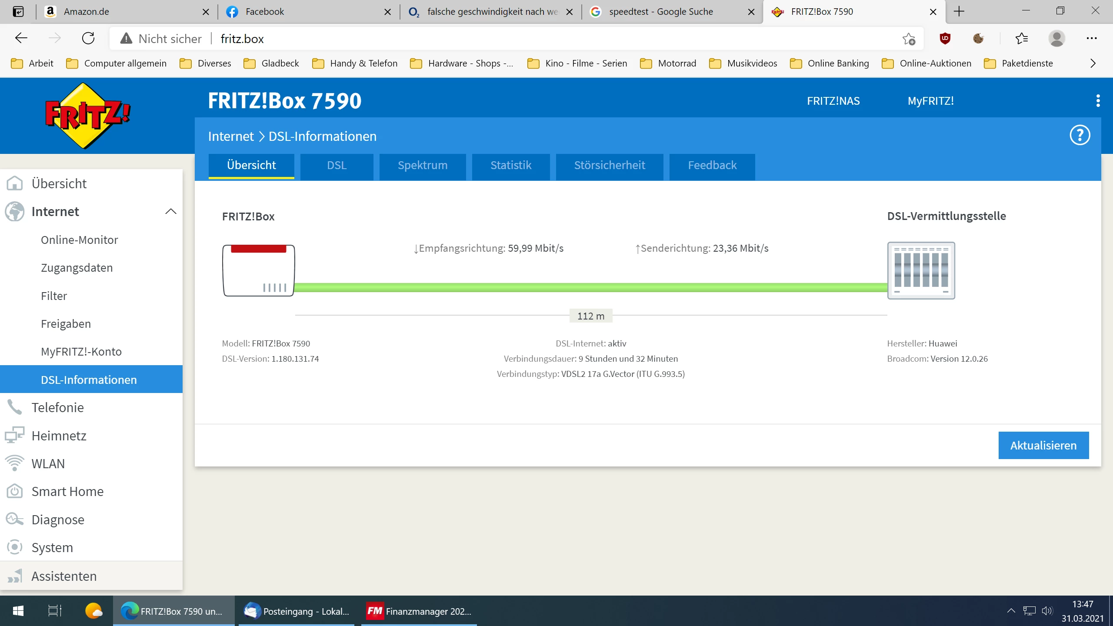Collapse the Internet menu chevron

click(170, 212)
